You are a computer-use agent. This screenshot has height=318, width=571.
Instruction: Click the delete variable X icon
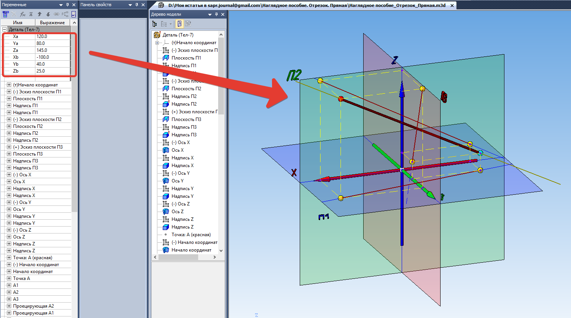point(14,14)
